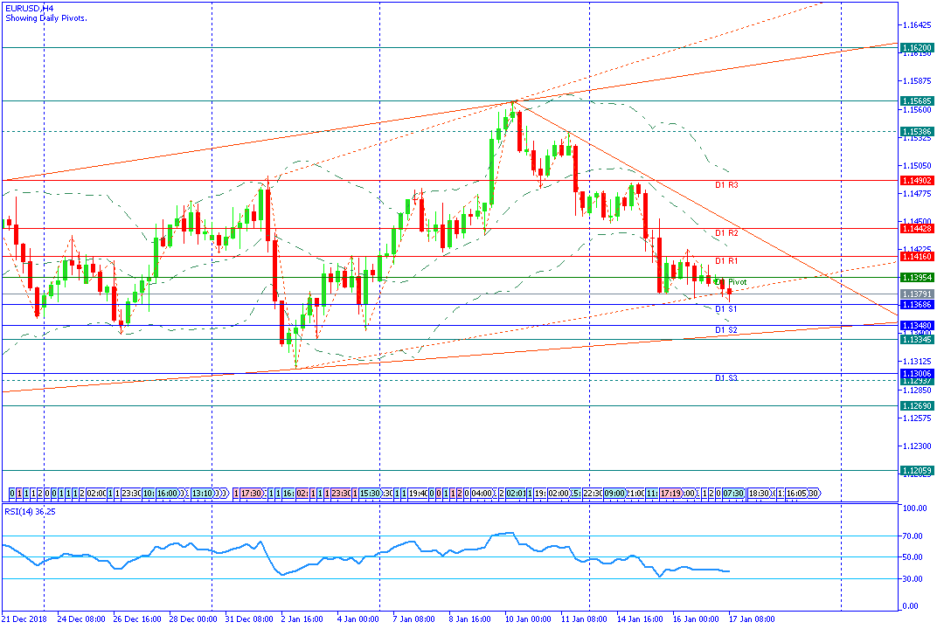Click the blue 1.13686 S1 price tag
Screen dimensions: 944x629
[x=917, y=305]
